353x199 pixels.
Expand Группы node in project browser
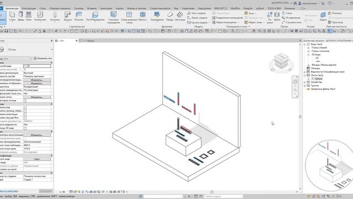pyautogui.click(x=305, y=86)
